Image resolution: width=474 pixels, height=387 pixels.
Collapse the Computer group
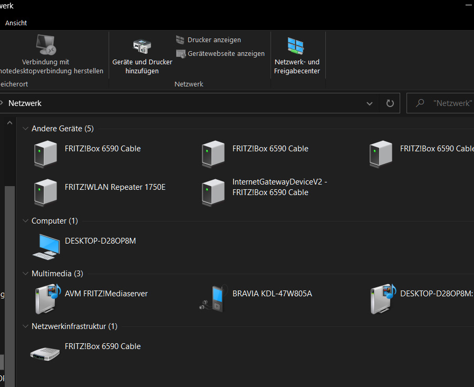pyautogui.click(x=25, y=221)
